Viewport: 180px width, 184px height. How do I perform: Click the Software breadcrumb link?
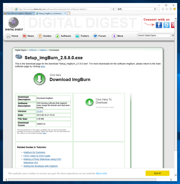tap(33, 50)
